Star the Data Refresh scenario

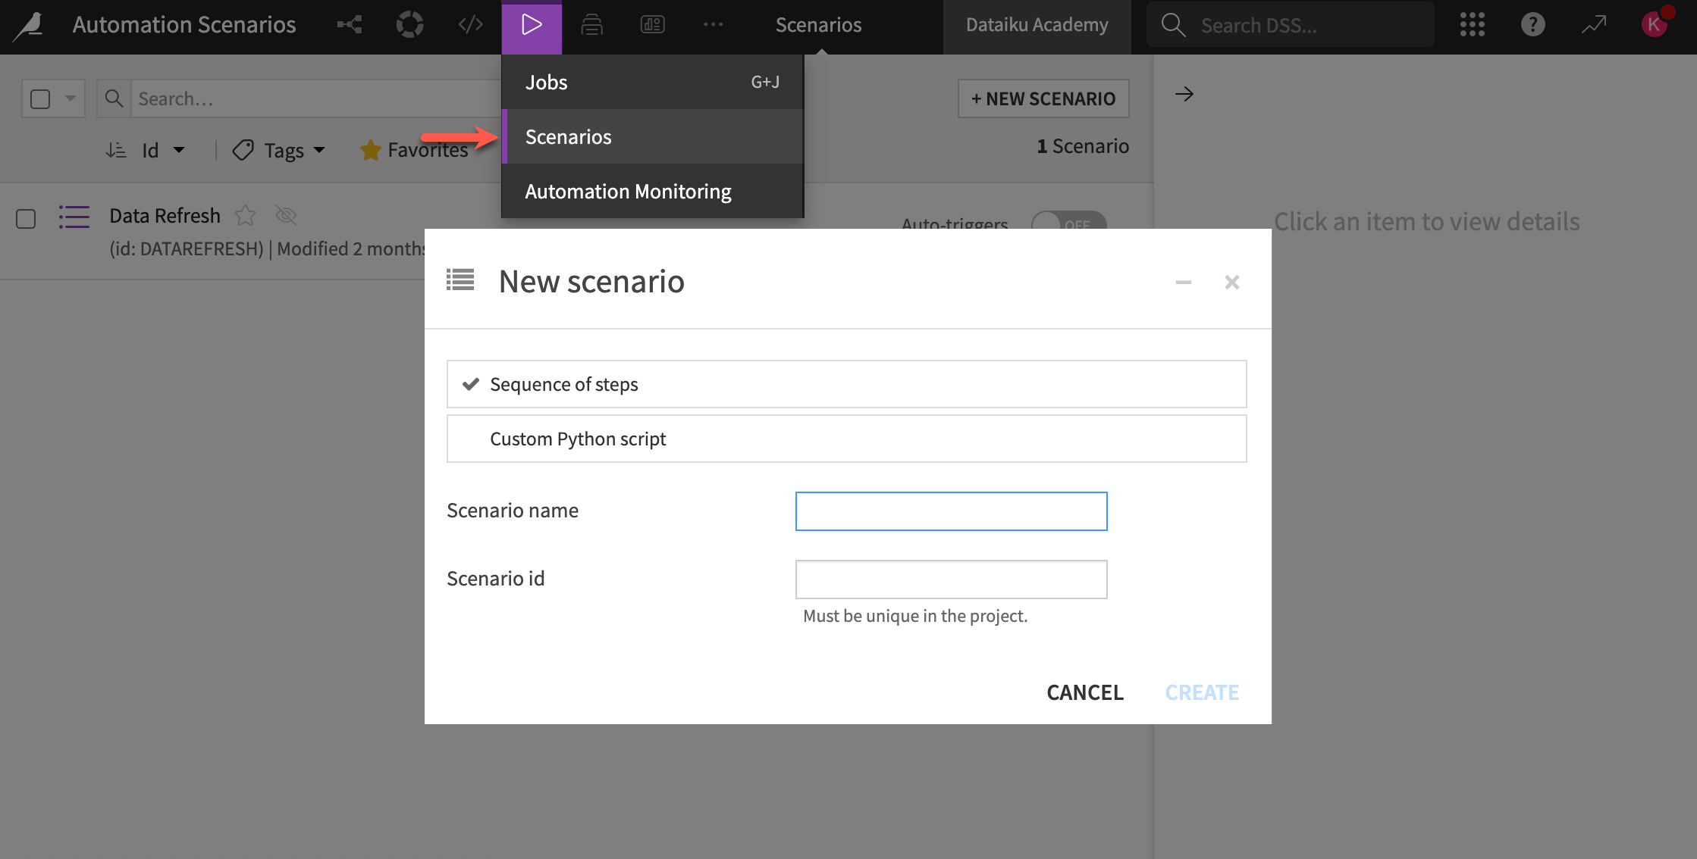click(x=245, y=216)
